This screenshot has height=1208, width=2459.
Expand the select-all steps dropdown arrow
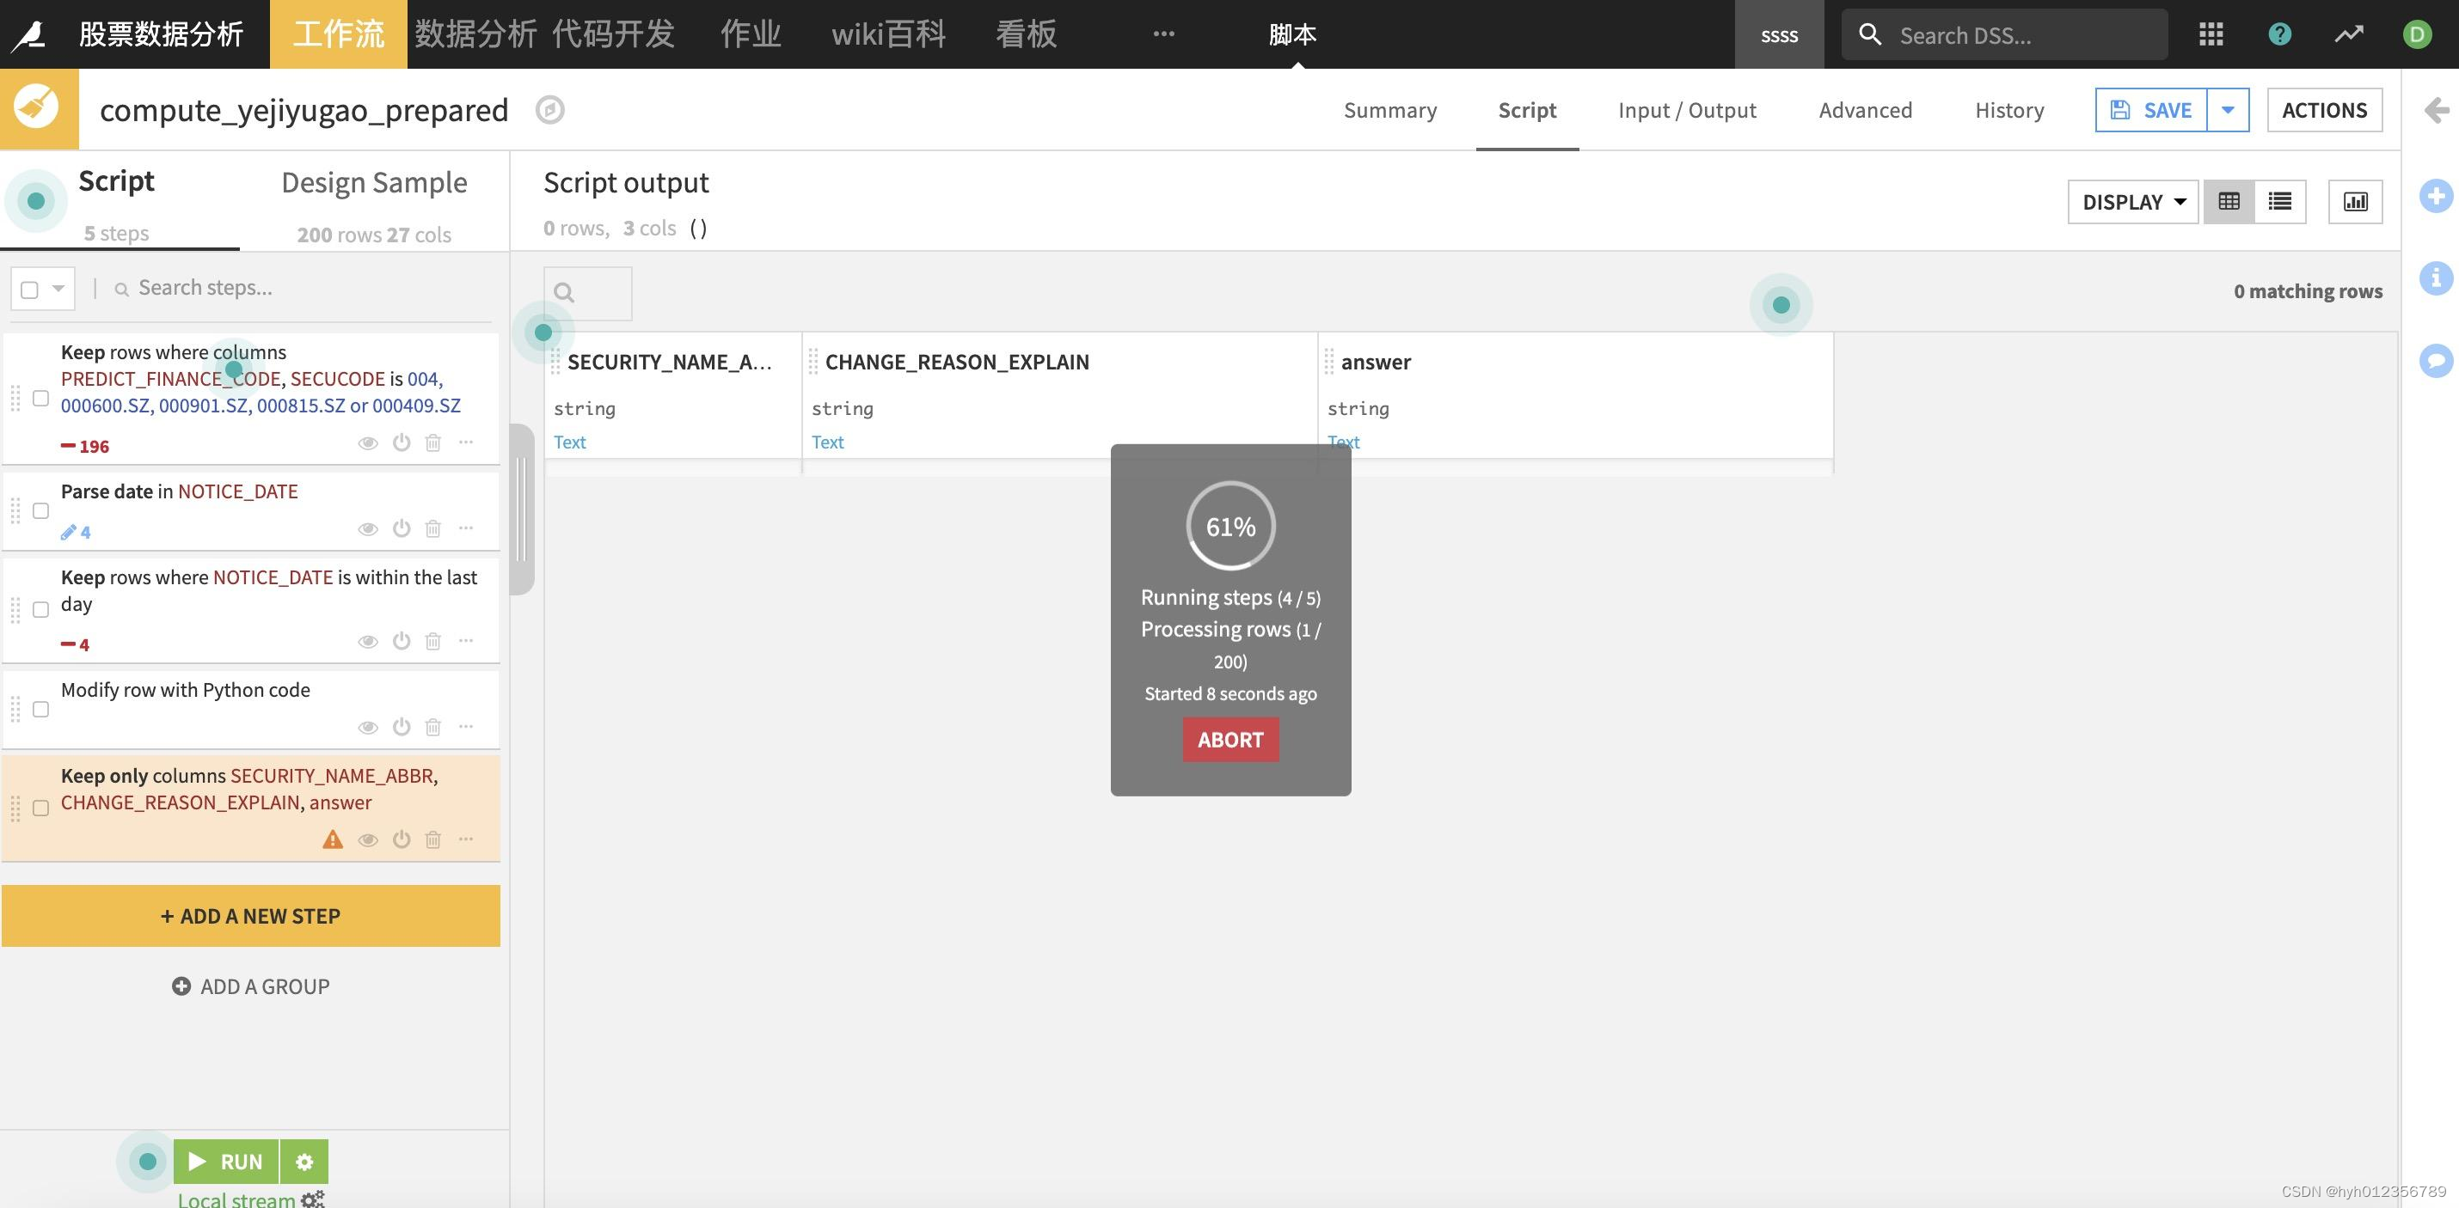[58, 288]
